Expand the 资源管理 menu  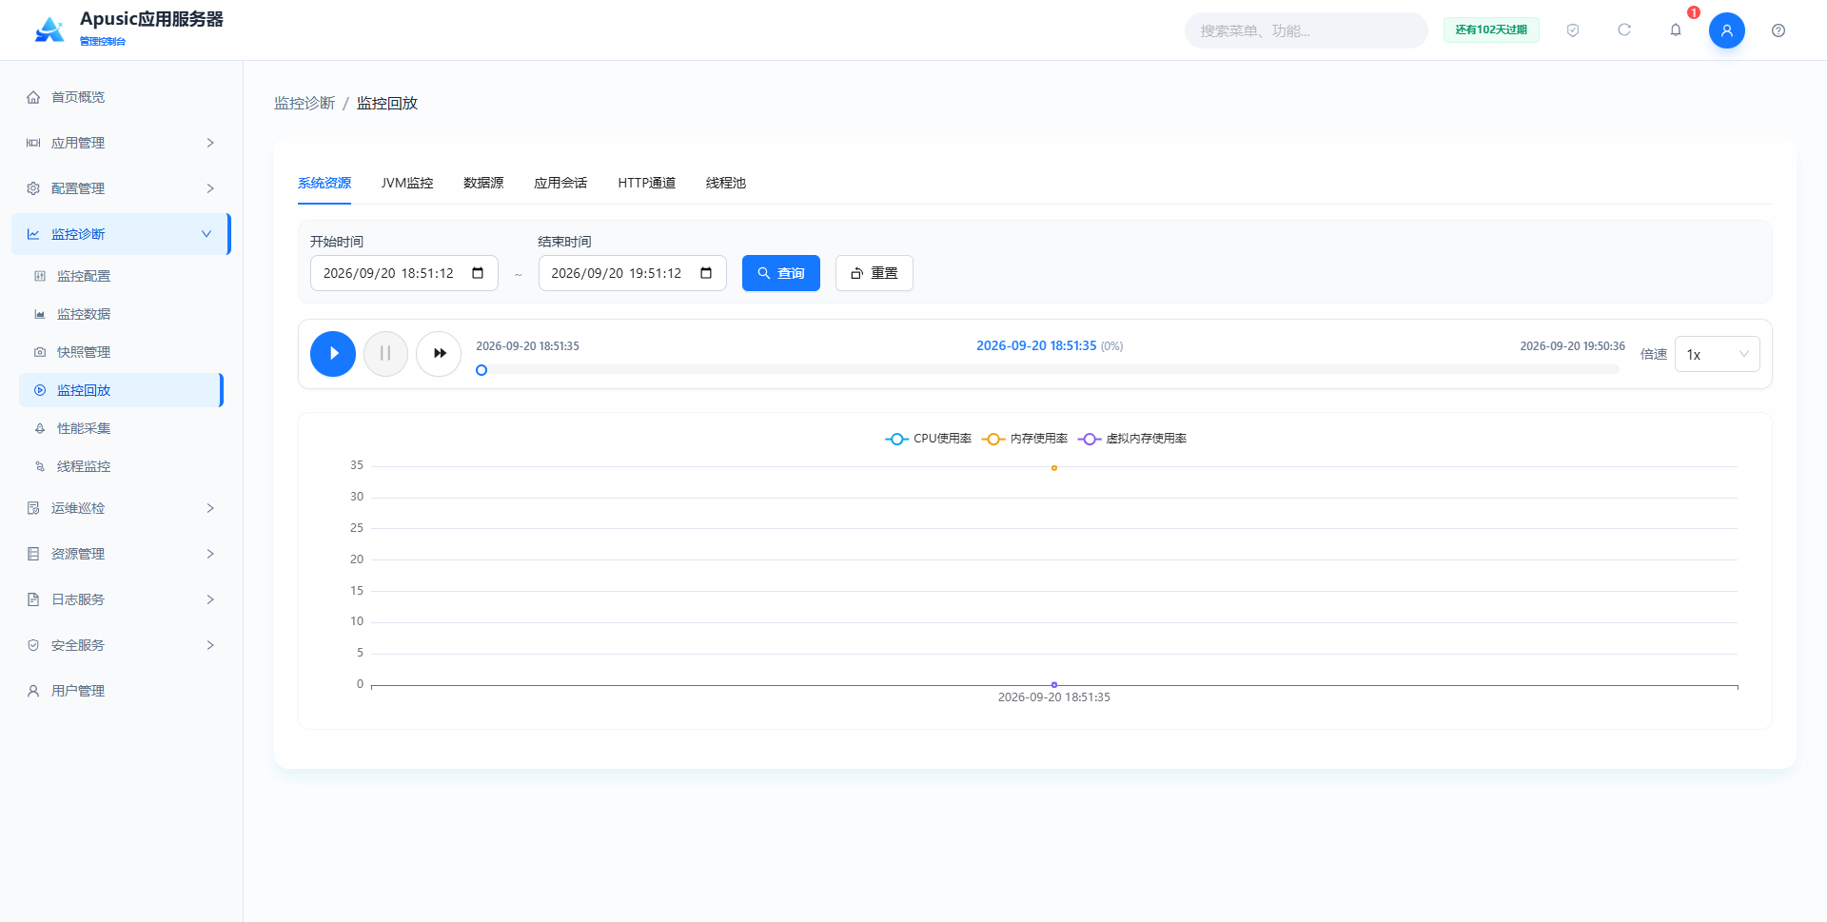click(121, 554)
